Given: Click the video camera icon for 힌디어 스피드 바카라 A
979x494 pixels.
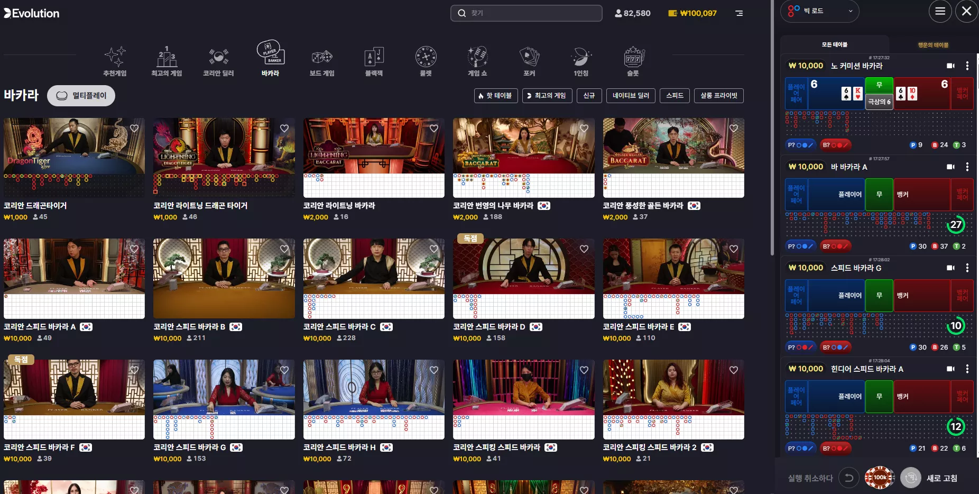Looking at the screenshot, I should click(950, 369).
